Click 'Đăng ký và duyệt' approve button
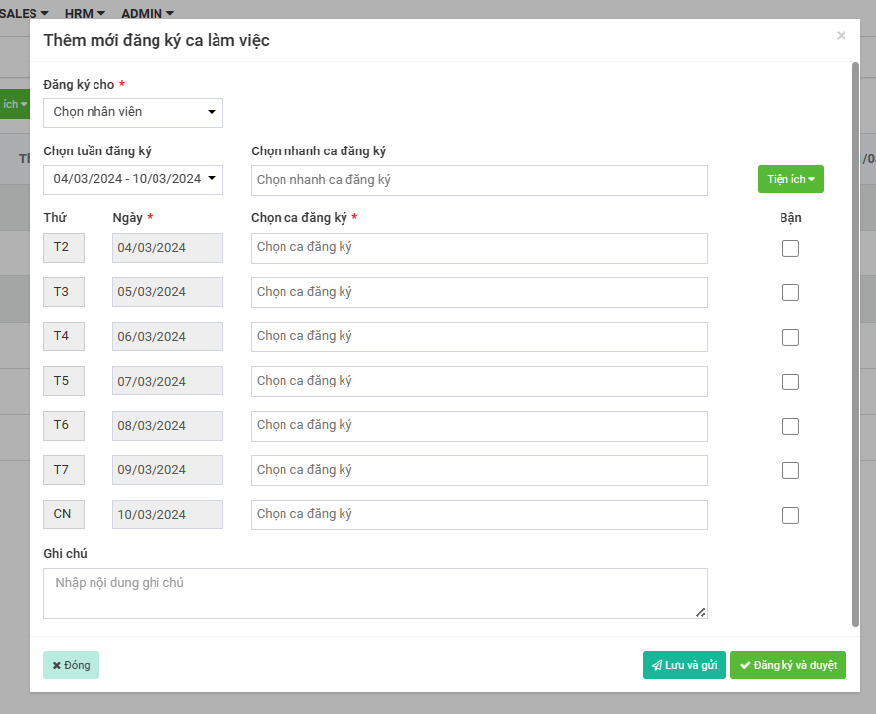This screenshot has height=714, width=876. (x=787, y=665)
